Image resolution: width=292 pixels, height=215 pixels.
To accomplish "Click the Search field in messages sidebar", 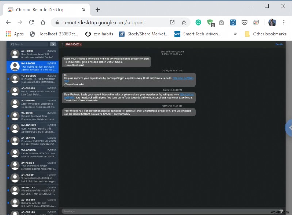I will pyautogui.click(x=30, y=44).
